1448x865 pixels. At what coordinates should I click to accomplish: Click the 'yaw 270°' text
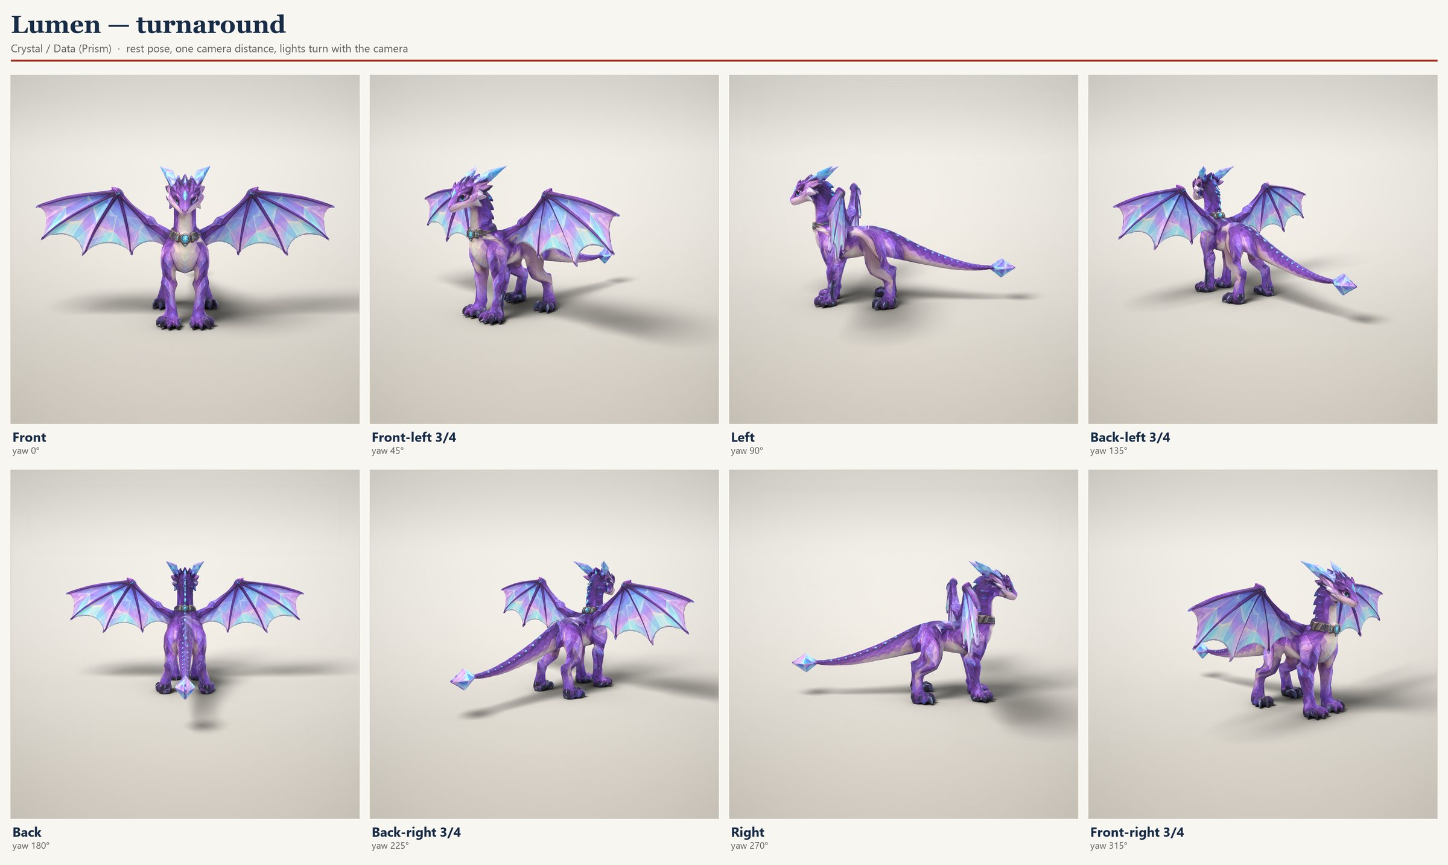(x=749, y=846)
